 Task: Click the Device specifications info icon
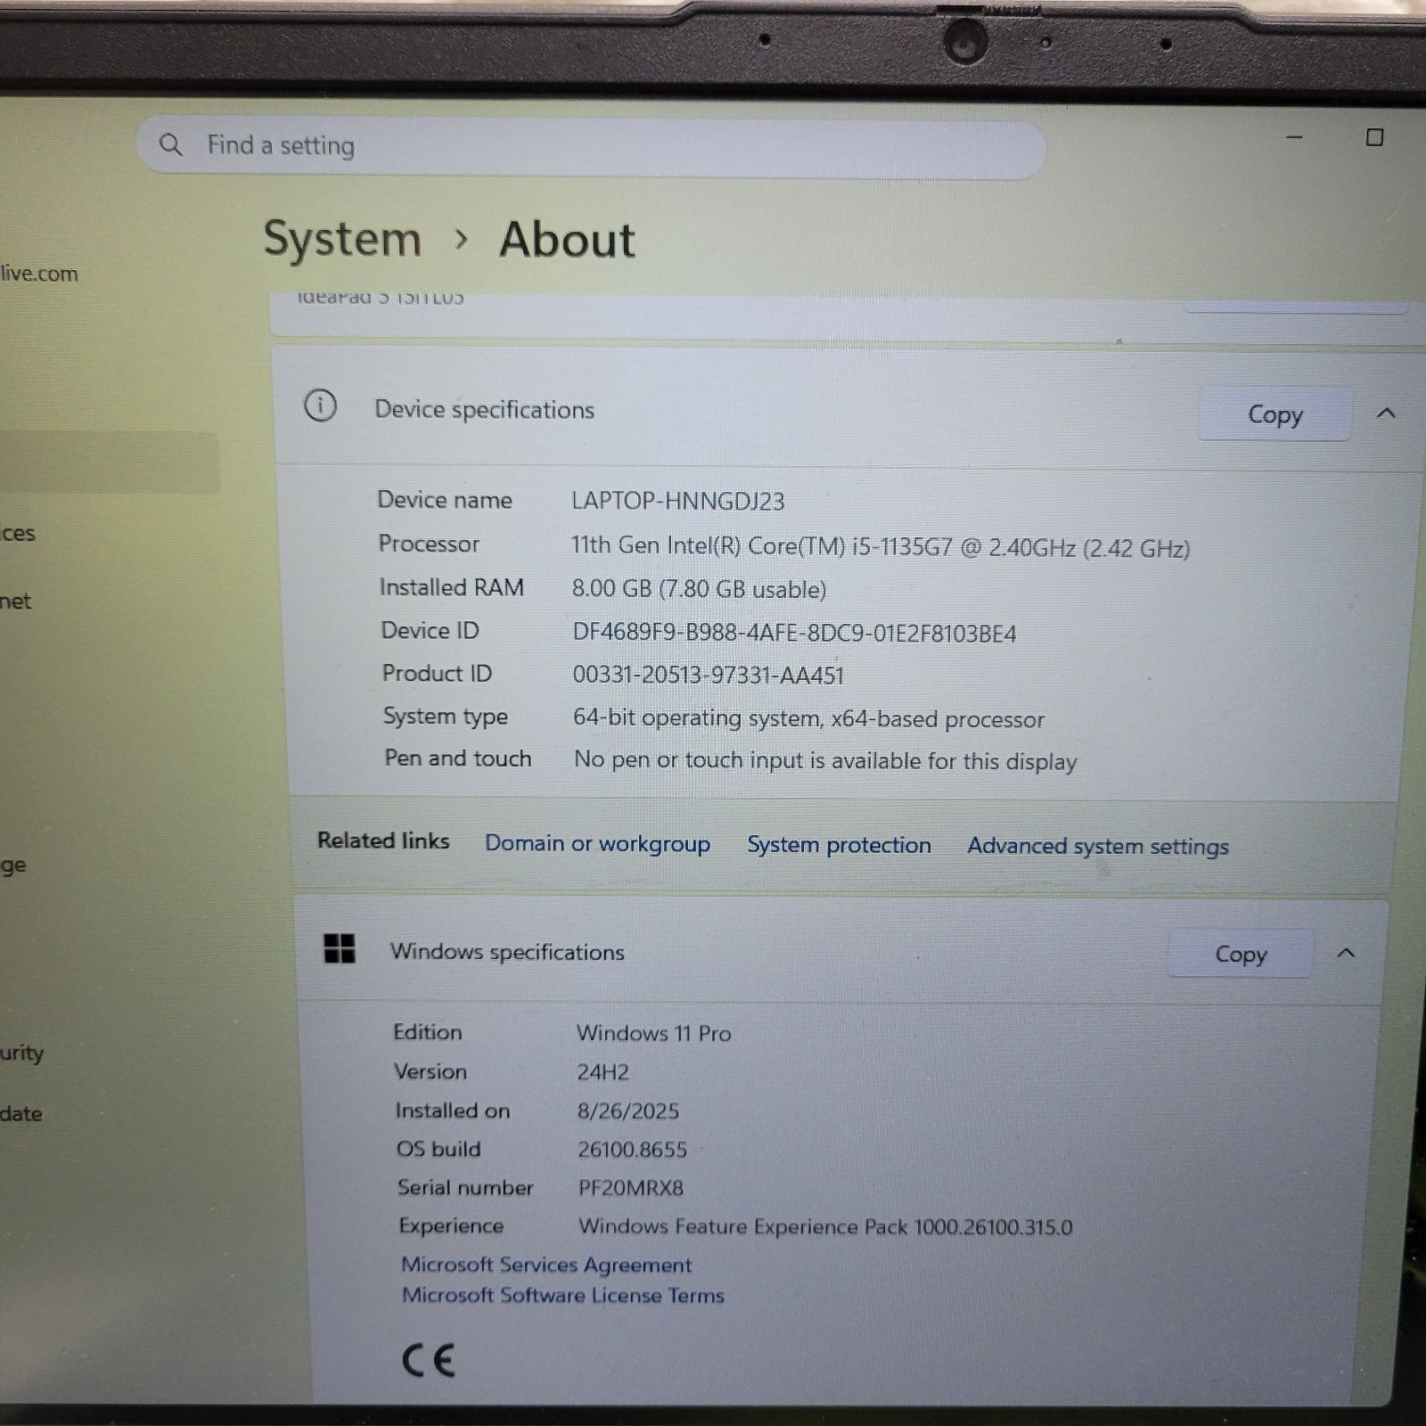pyautogui.click(x=320, y=406)
